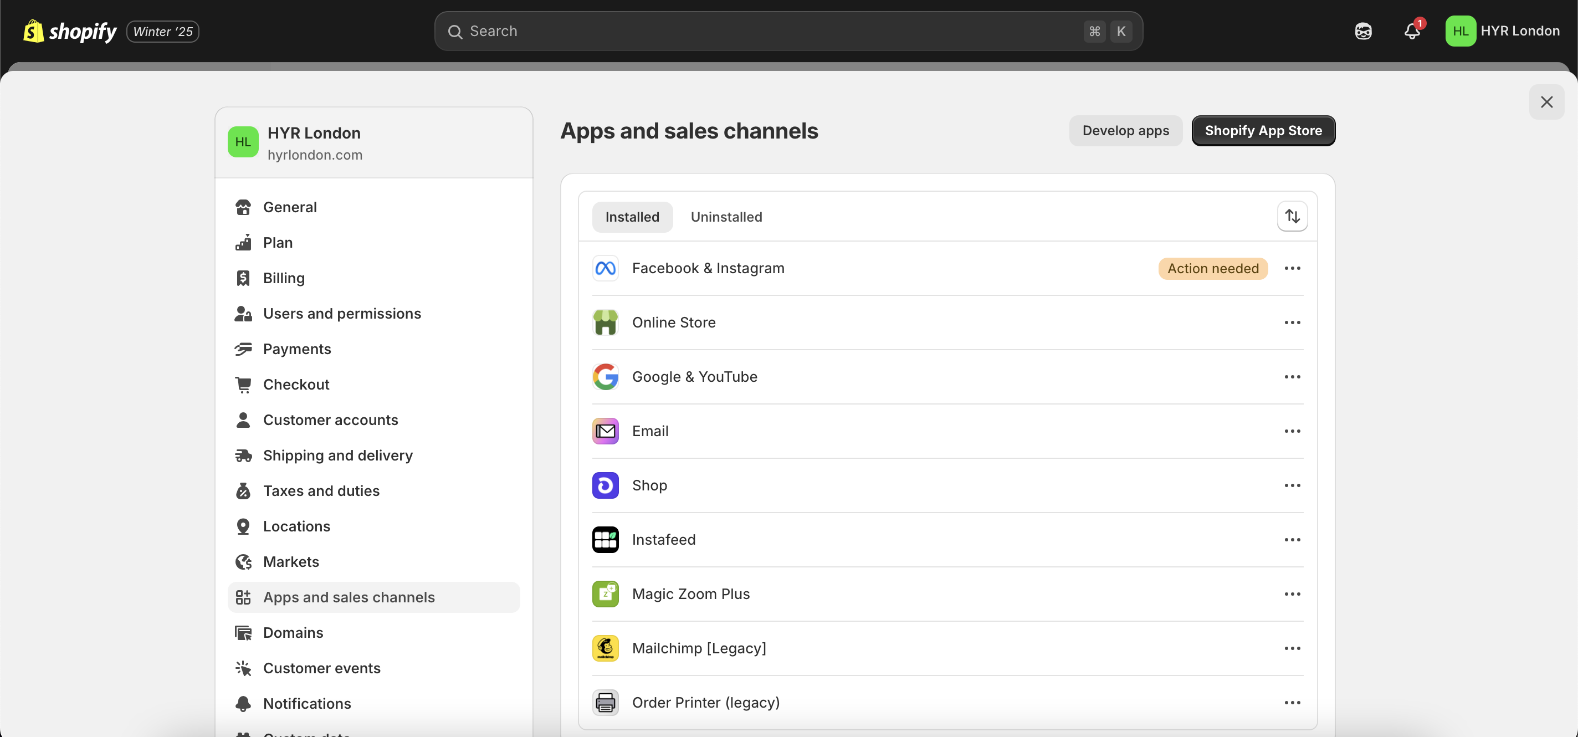Open the Facebook & Instagram channel via its Meta icon
The image size is (1578, 737).
[x=605, y=268]
